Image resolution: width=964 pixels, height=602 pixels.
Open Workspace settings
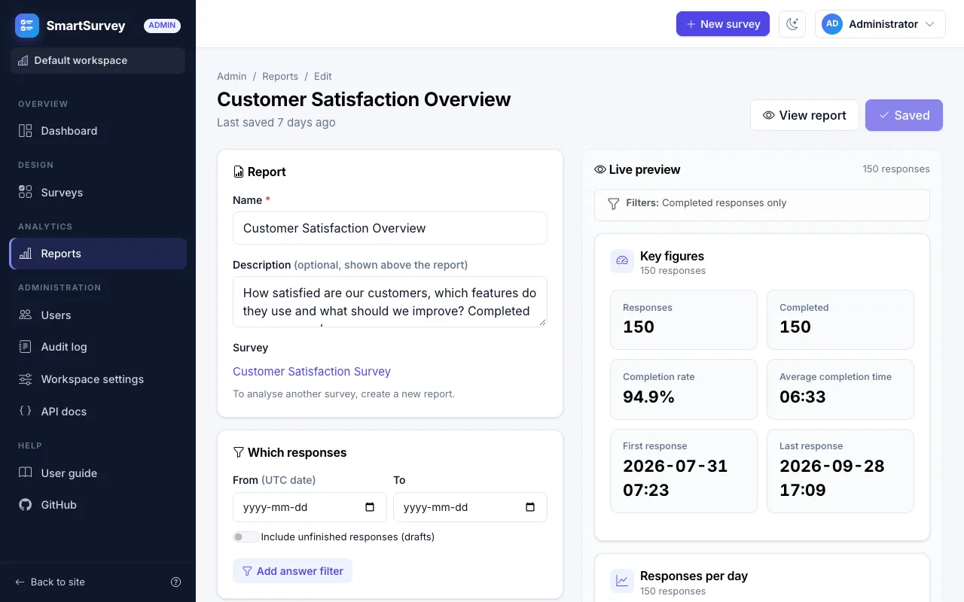click(98, 379)
